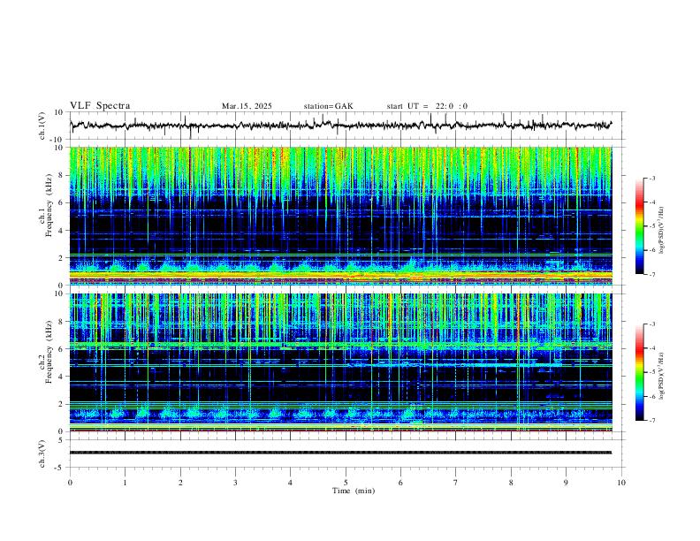This screenshot has height=541, width=700.
Task: Click the "ch.3(V)" axis label
Action: click(x=42, y=453)
